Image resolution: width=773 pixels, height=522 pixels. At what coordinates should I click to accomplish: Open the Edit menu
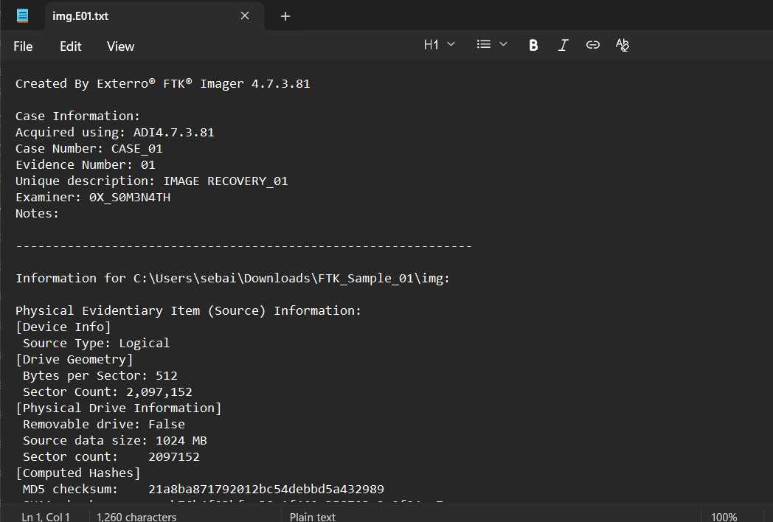(71, 46)
